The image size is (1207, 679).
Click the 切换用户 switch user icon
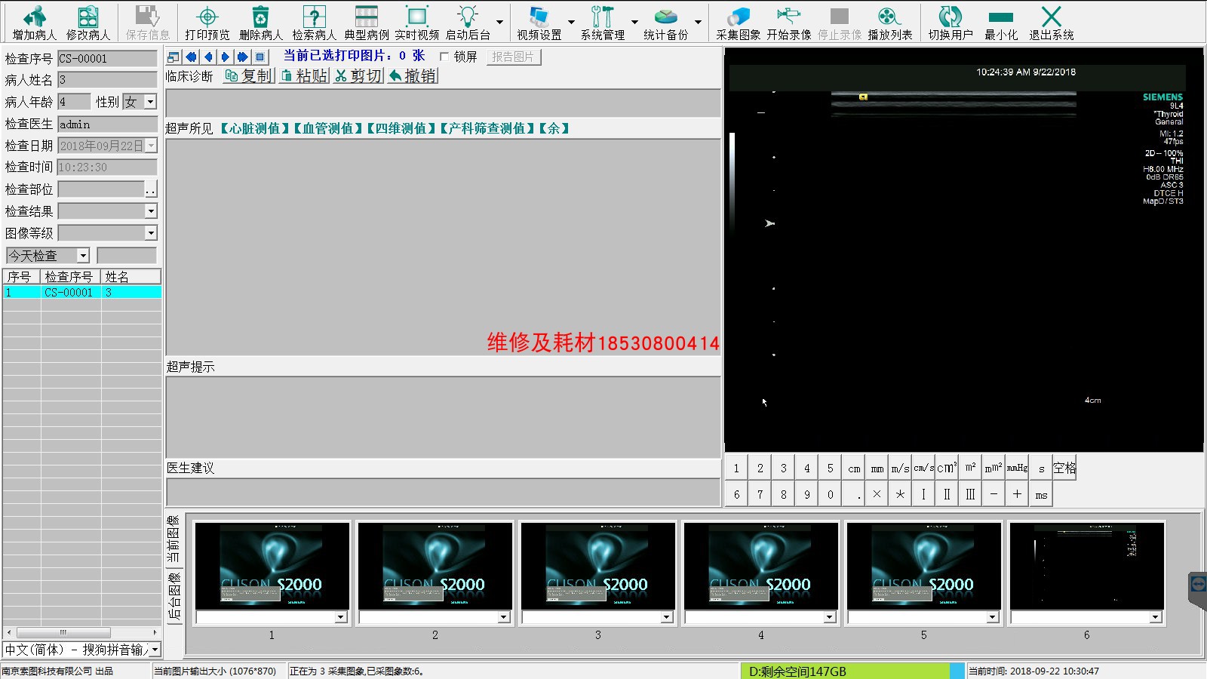tap(950, 17)
